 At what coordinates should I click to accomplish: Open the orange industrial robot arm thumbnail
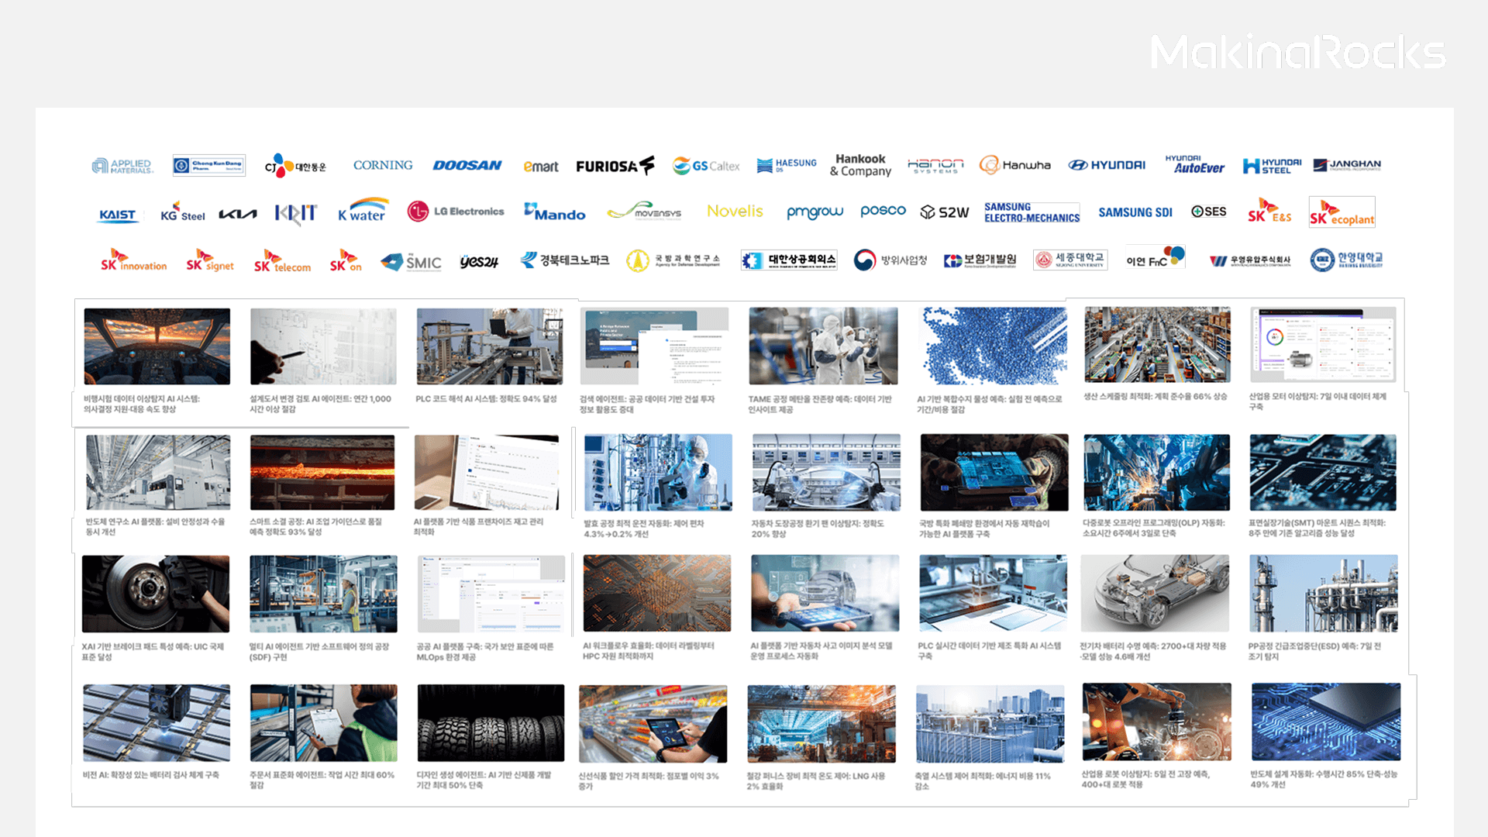(1156, 722)
